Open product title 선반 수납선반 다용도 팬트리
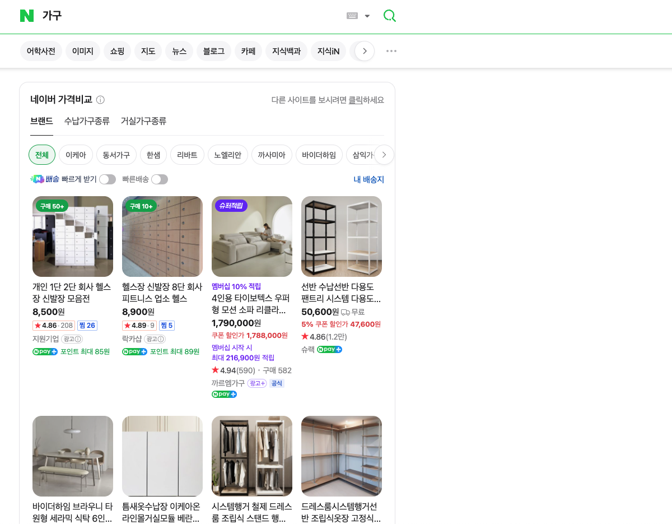The width and height of the screenshot is (672, 524). (x=341, y=293)
